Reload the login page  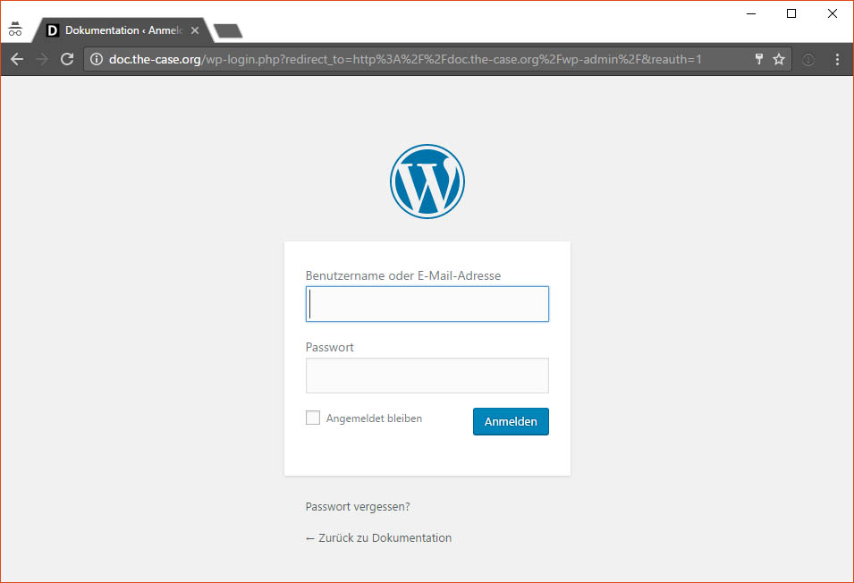pos(66,59)
